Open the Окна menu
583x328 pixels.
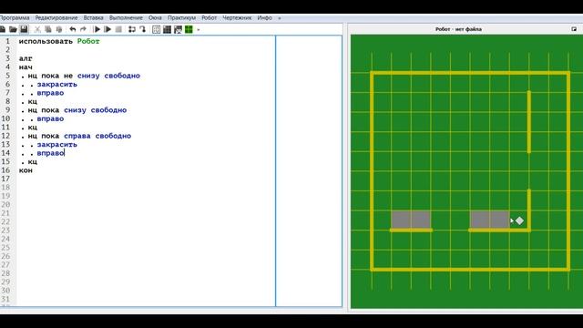(x=155, y=18)
